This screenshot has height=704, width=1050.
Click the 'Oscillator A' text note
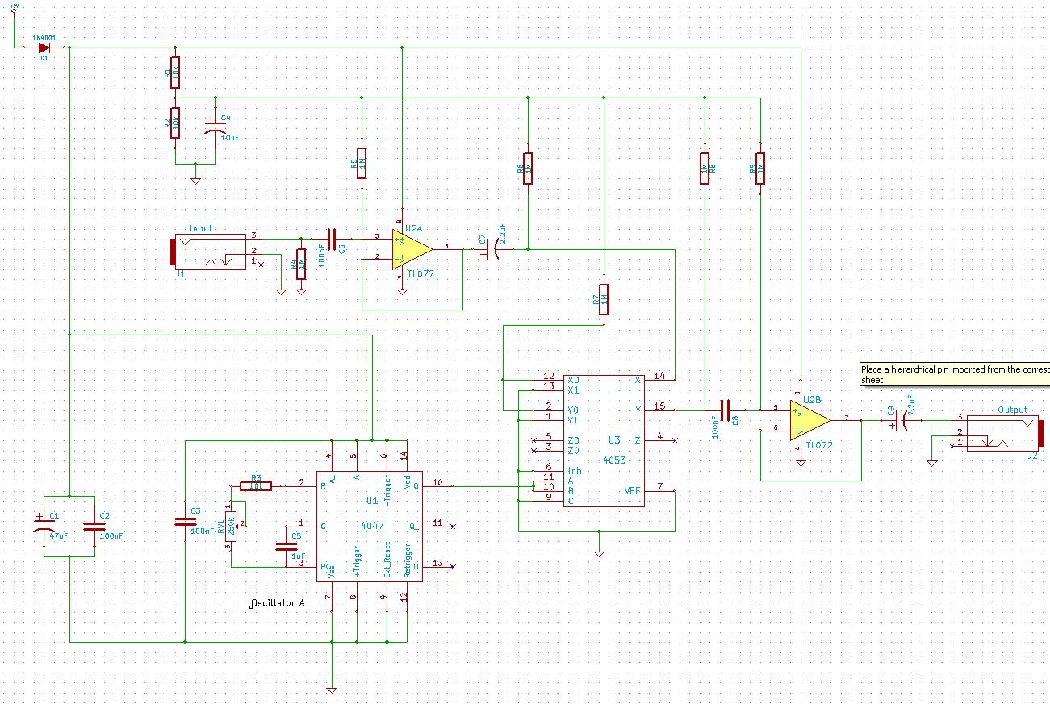[278, 603]
